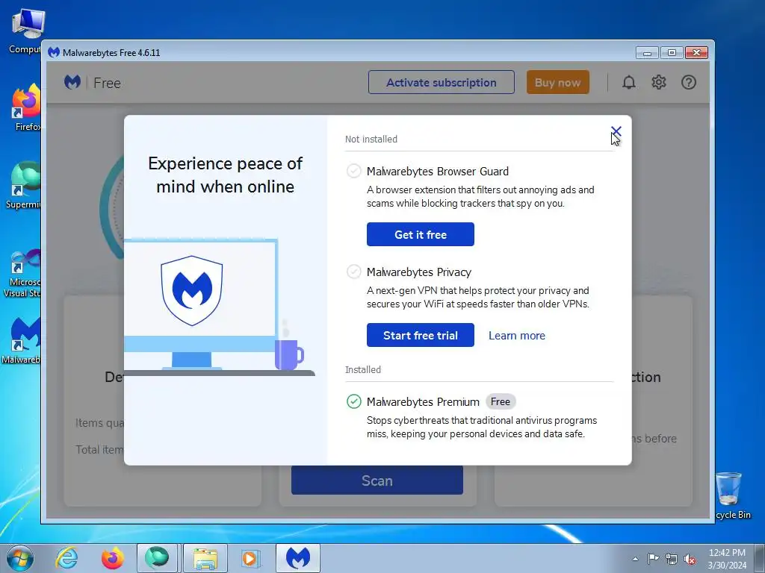The image size is (765, 573).
Task: Click Malwarebytes Browser Guard title text
Action: [437, 172]
